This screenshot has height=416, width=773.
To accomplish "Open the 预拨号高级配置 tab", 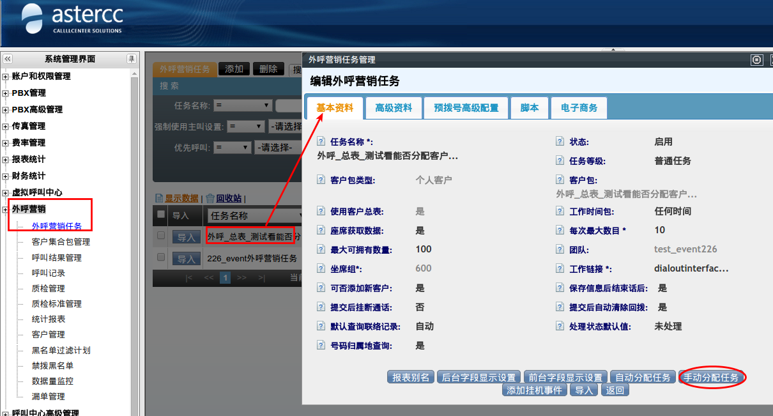I will 466,108.
